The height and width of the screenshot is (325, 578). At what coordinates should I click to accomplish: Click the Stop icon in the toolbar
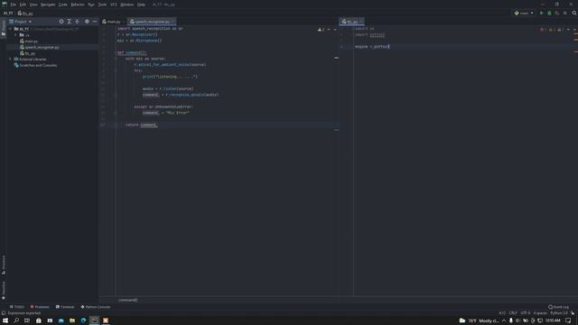coord(565,13)
